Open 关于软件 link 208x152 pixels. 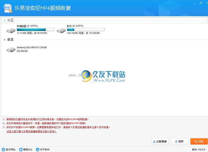point(45,149)
